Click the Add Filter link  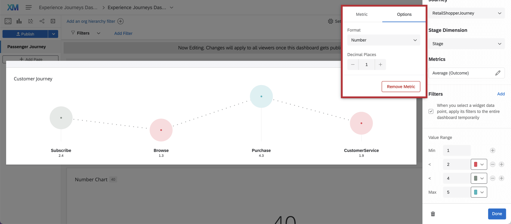pyautogui.click(x=123, y=33)
